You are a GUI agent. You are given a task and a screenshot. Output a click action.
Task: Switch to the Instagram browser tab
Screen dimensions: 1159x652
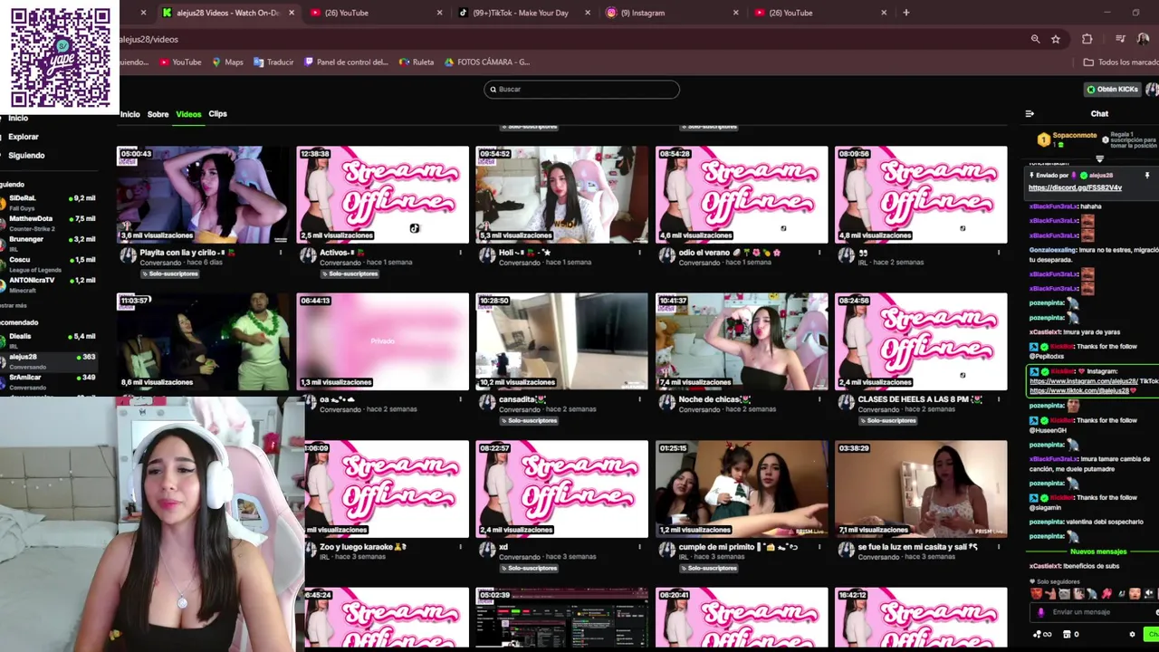pyautogui.click(x=670, y=13)
